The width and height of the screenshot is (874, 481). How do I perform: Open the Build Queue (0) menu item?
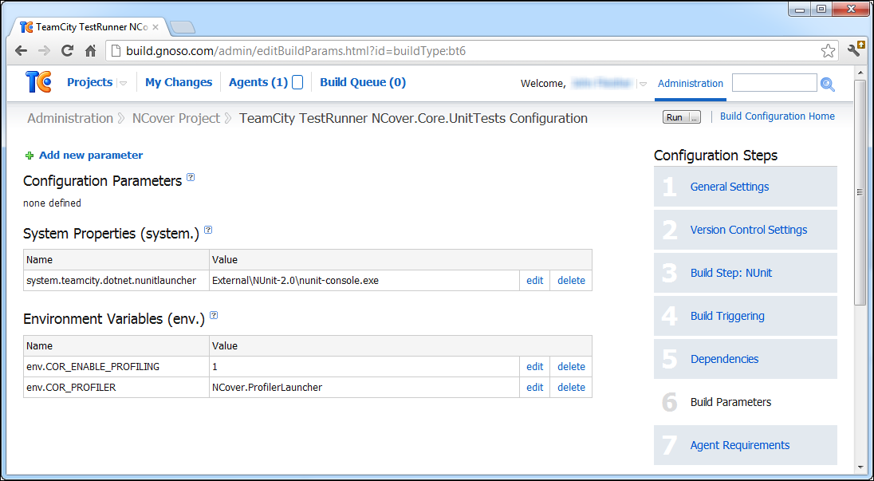[363, 82]
